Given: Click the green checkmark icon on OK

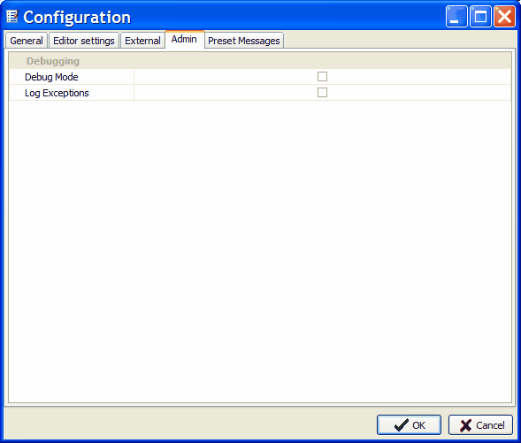Looking at the screenshot, I should [x=401, y=424].
